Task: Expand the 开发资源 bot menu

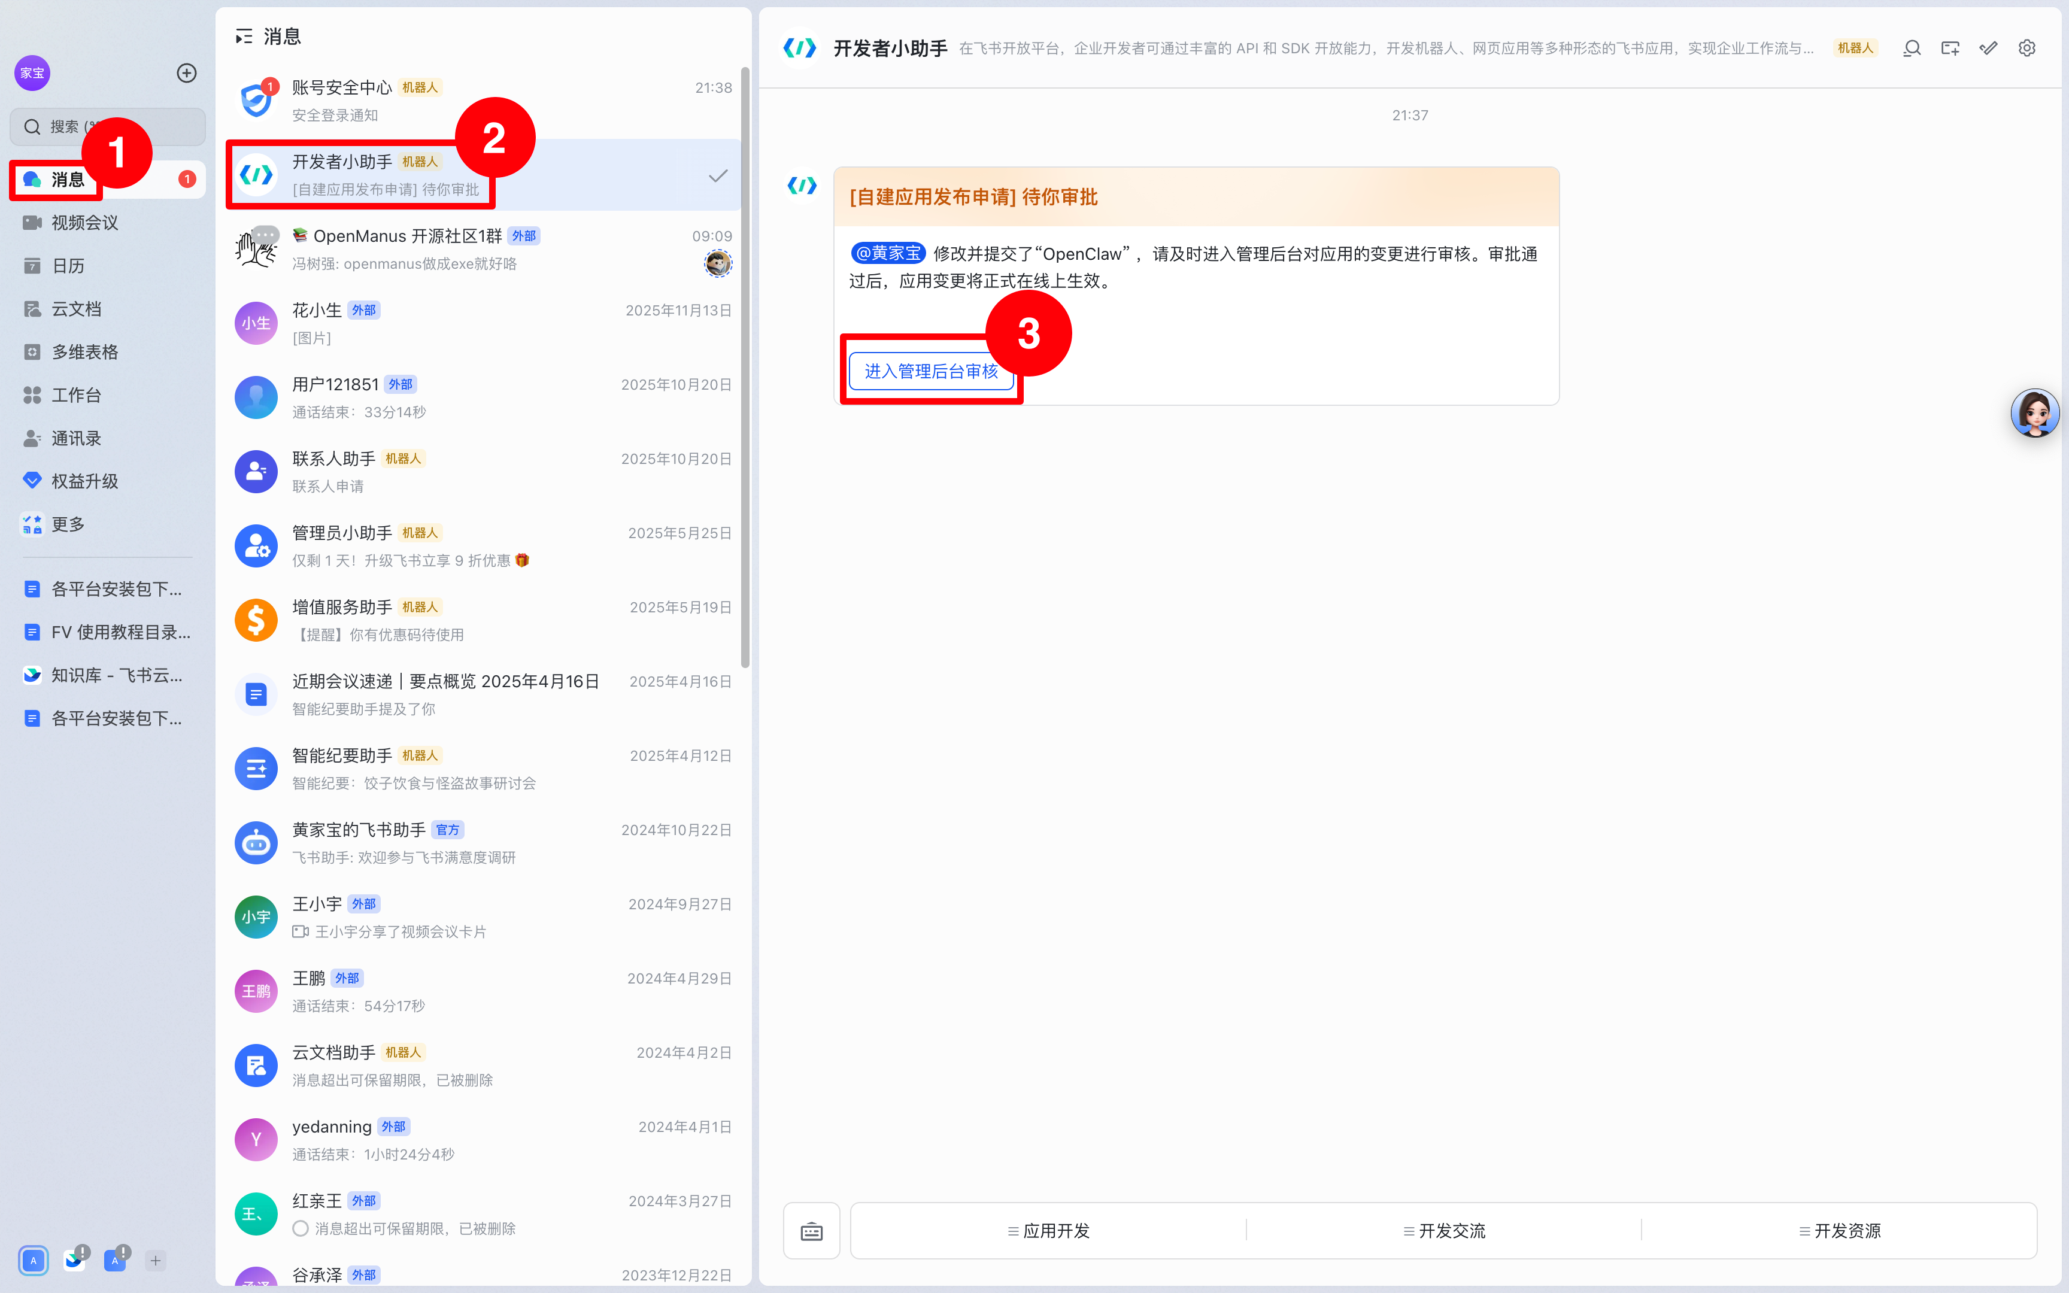Action: point(1839,1231)
